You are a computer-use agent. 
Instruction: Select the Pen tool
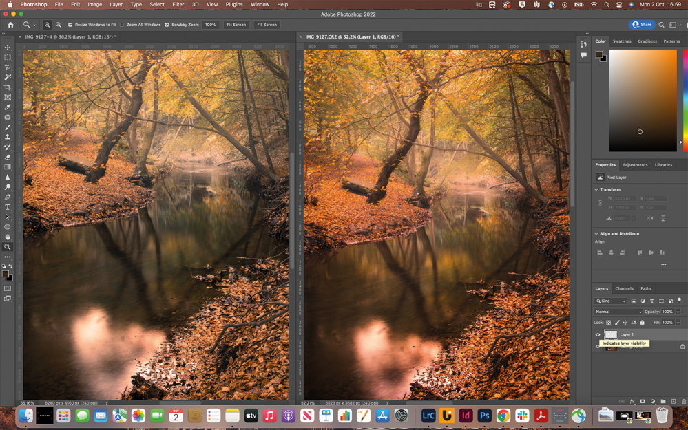8,197
